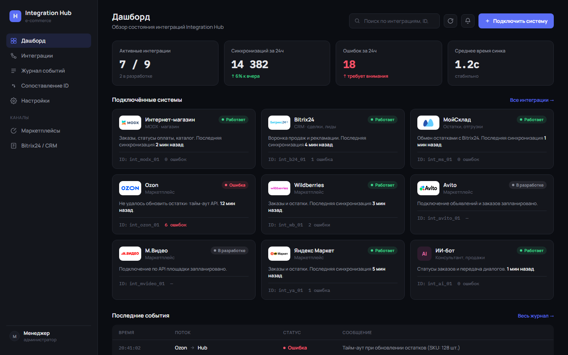Click the Битрикс24 logo icon

point(279,123)
